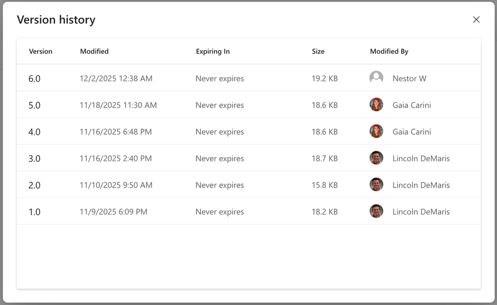Viewport: 497px width, 305px height.
Task: Click the Nestor W name
Action: pos(409,79)
